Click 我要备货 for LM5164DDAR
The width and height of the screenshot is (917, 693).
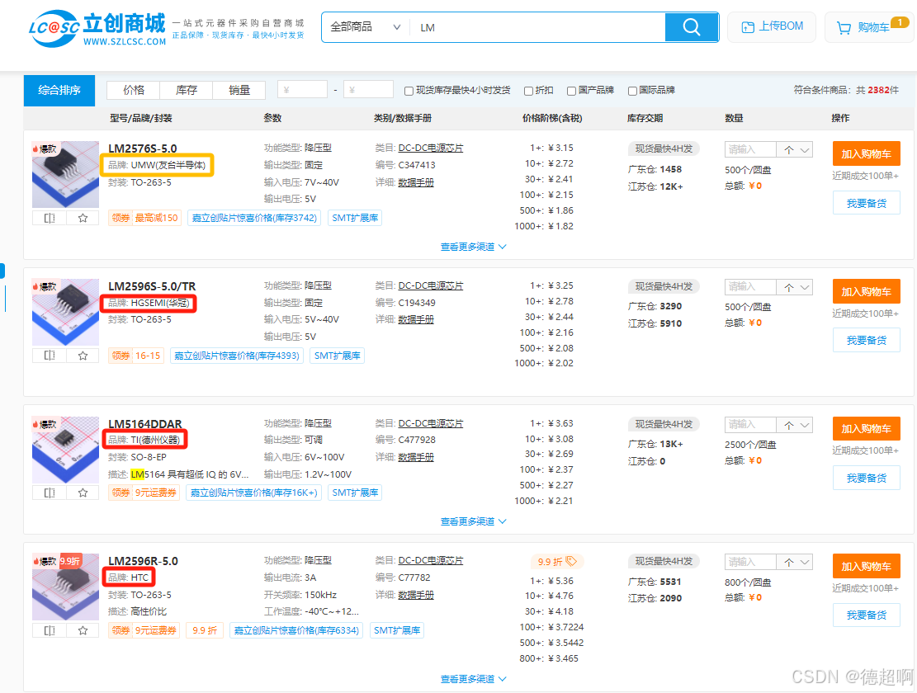(866, 478)
